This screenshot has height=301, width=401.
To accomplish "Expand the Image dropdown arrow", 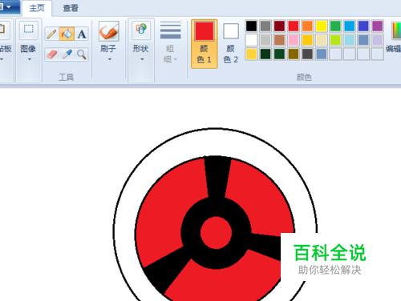I will (x=30, y=59).
